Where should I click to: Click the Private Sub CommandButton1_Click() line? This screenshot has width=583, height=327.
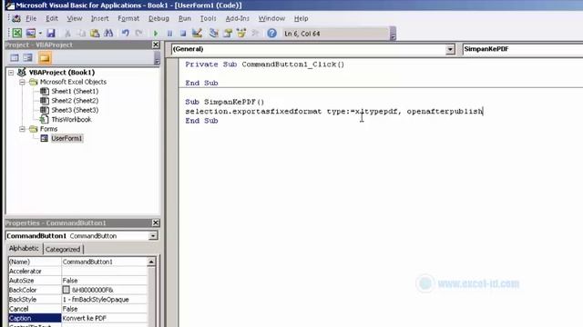[265, 64]
